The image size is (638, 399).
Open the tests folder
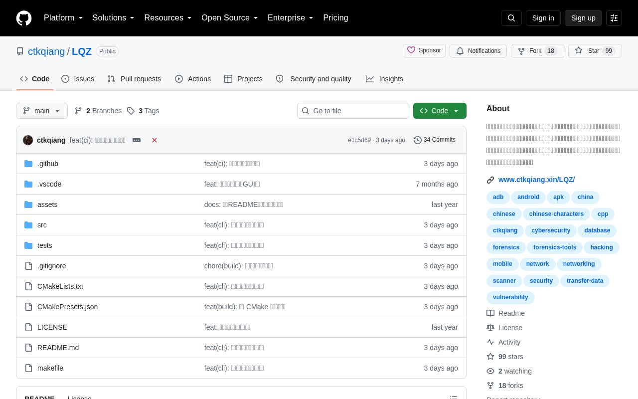44,245
